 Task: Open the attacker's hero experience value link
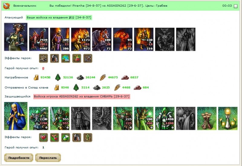coord(43,68)
